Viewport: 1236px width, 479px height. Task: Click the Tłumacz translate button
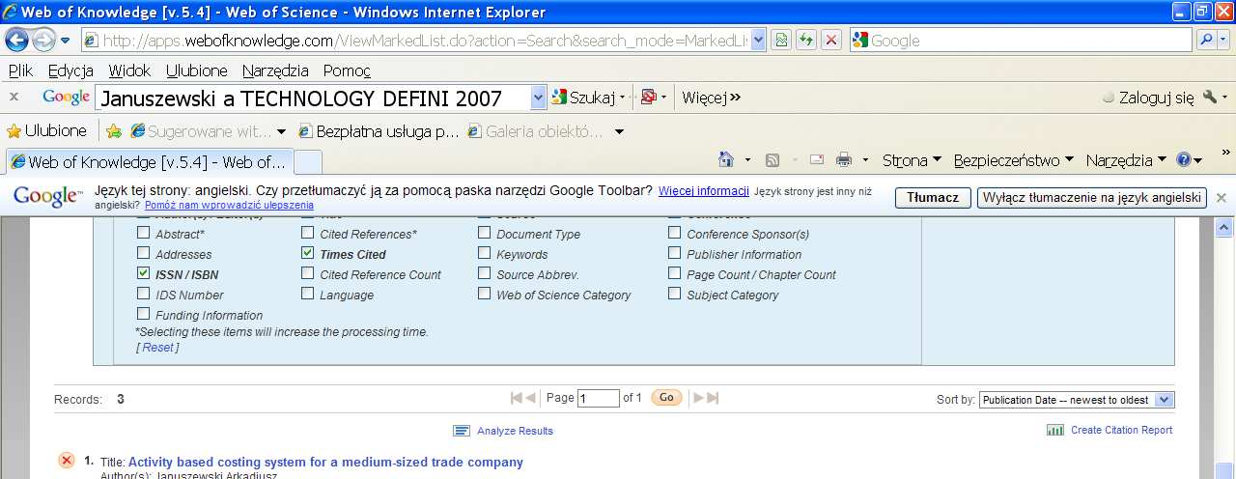click(x=933, y=197)
